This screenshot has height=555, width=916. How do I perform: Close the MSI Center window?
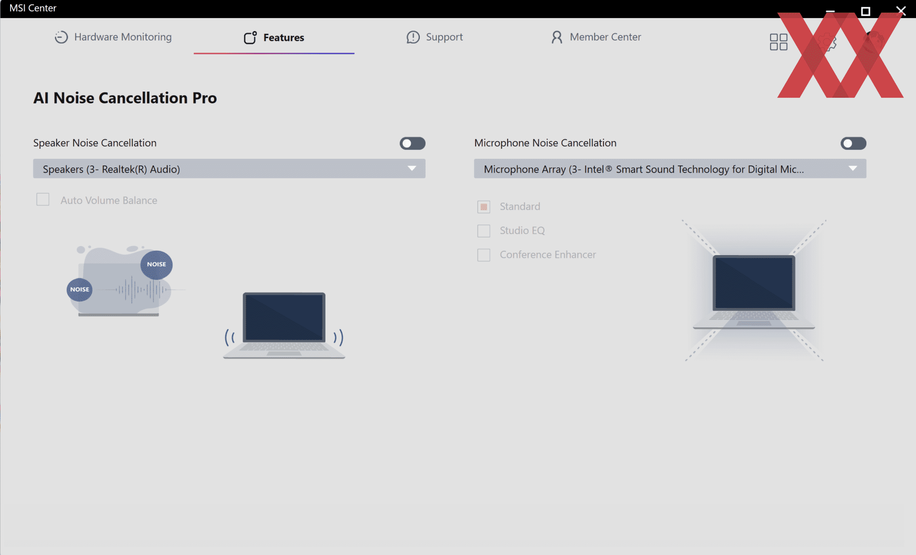pyautogui.click(x=901, y=10)
